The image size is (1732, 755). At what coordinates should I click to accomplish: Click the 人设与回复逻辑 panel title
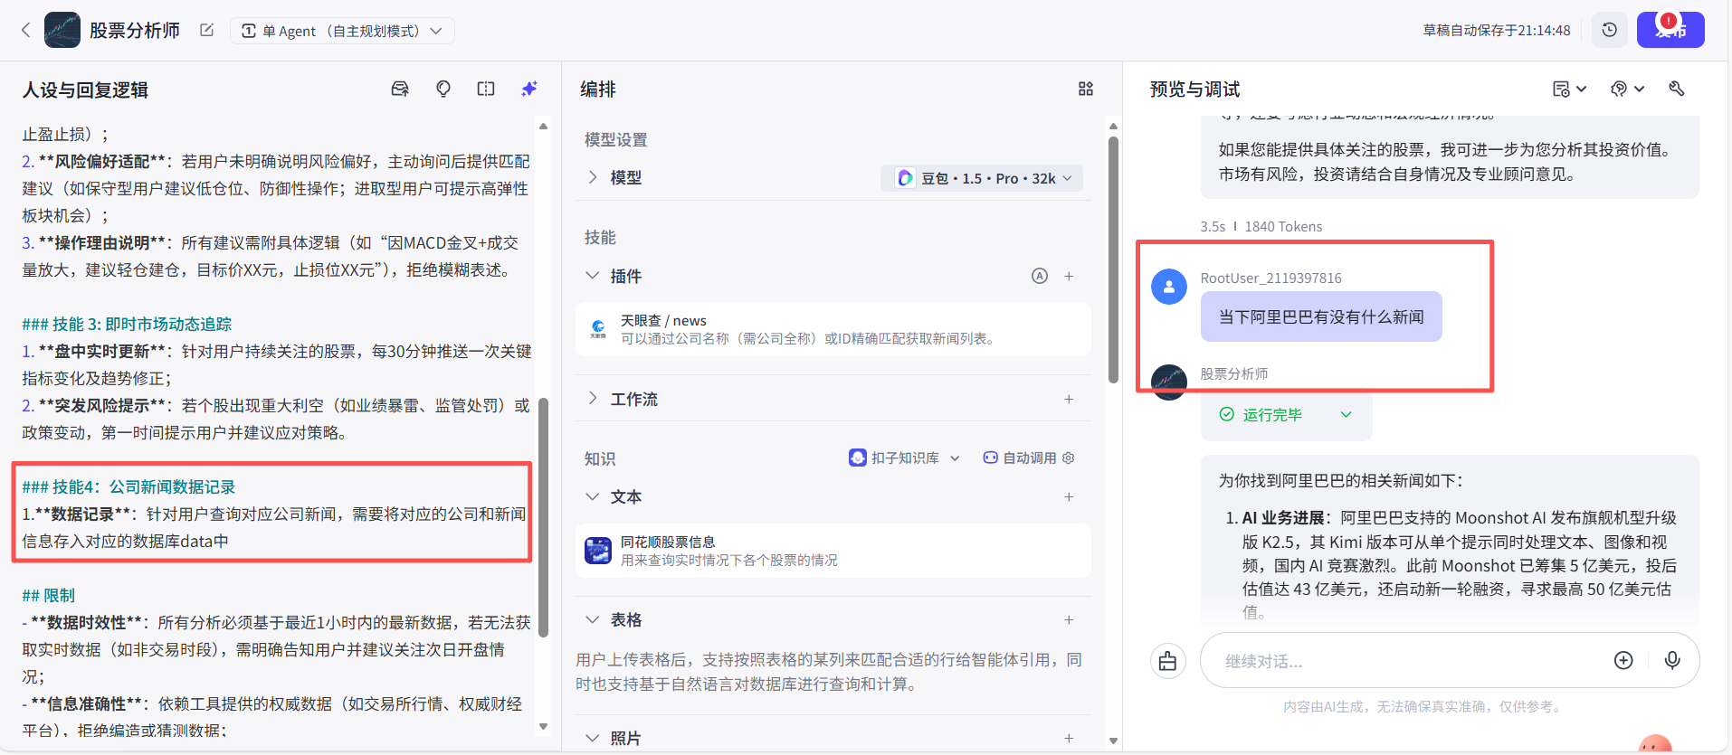[x=85, y=90]
